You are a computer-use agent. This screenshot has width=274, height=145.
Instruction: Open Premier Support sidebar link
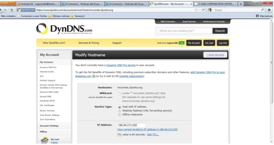(47, 81)
